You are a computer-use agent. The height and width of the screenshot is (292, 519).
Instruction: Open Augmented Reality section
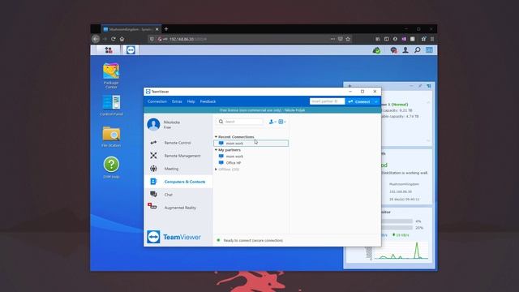(178, 208)
